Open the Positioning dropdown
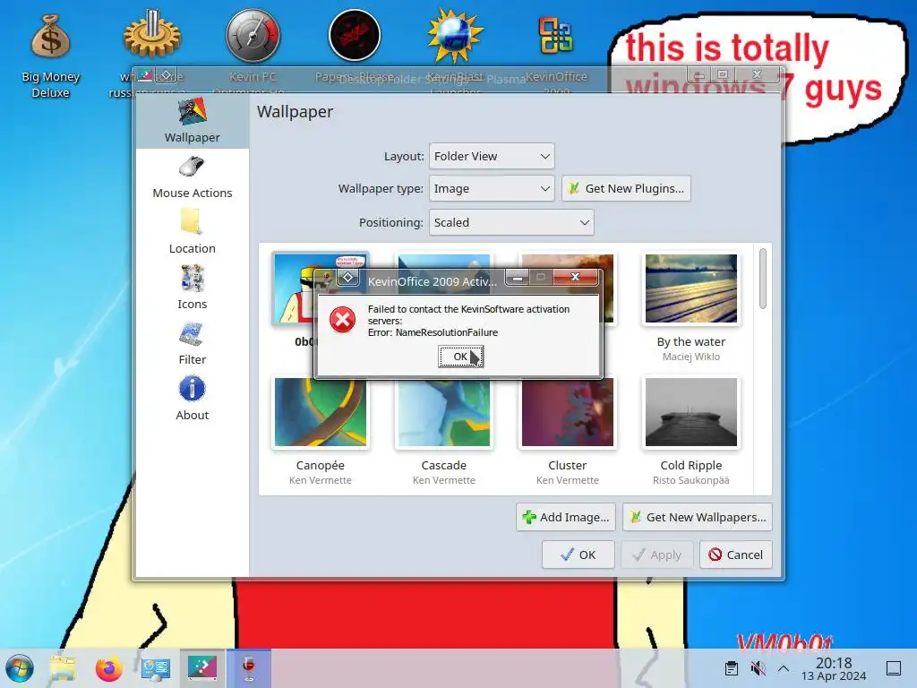Screen dimensions: 917x688 pyautogui.click(x=511, y=222)
